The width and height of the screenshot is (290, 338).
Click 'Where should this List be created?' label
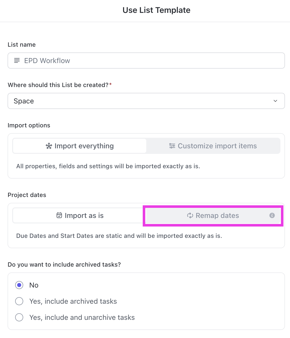[58, 85]
